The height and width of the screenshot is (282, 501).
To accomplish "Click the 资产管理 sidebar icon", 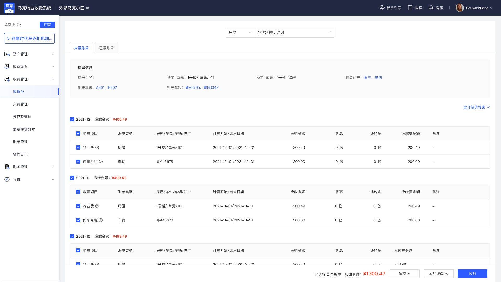I will [7, 54].
